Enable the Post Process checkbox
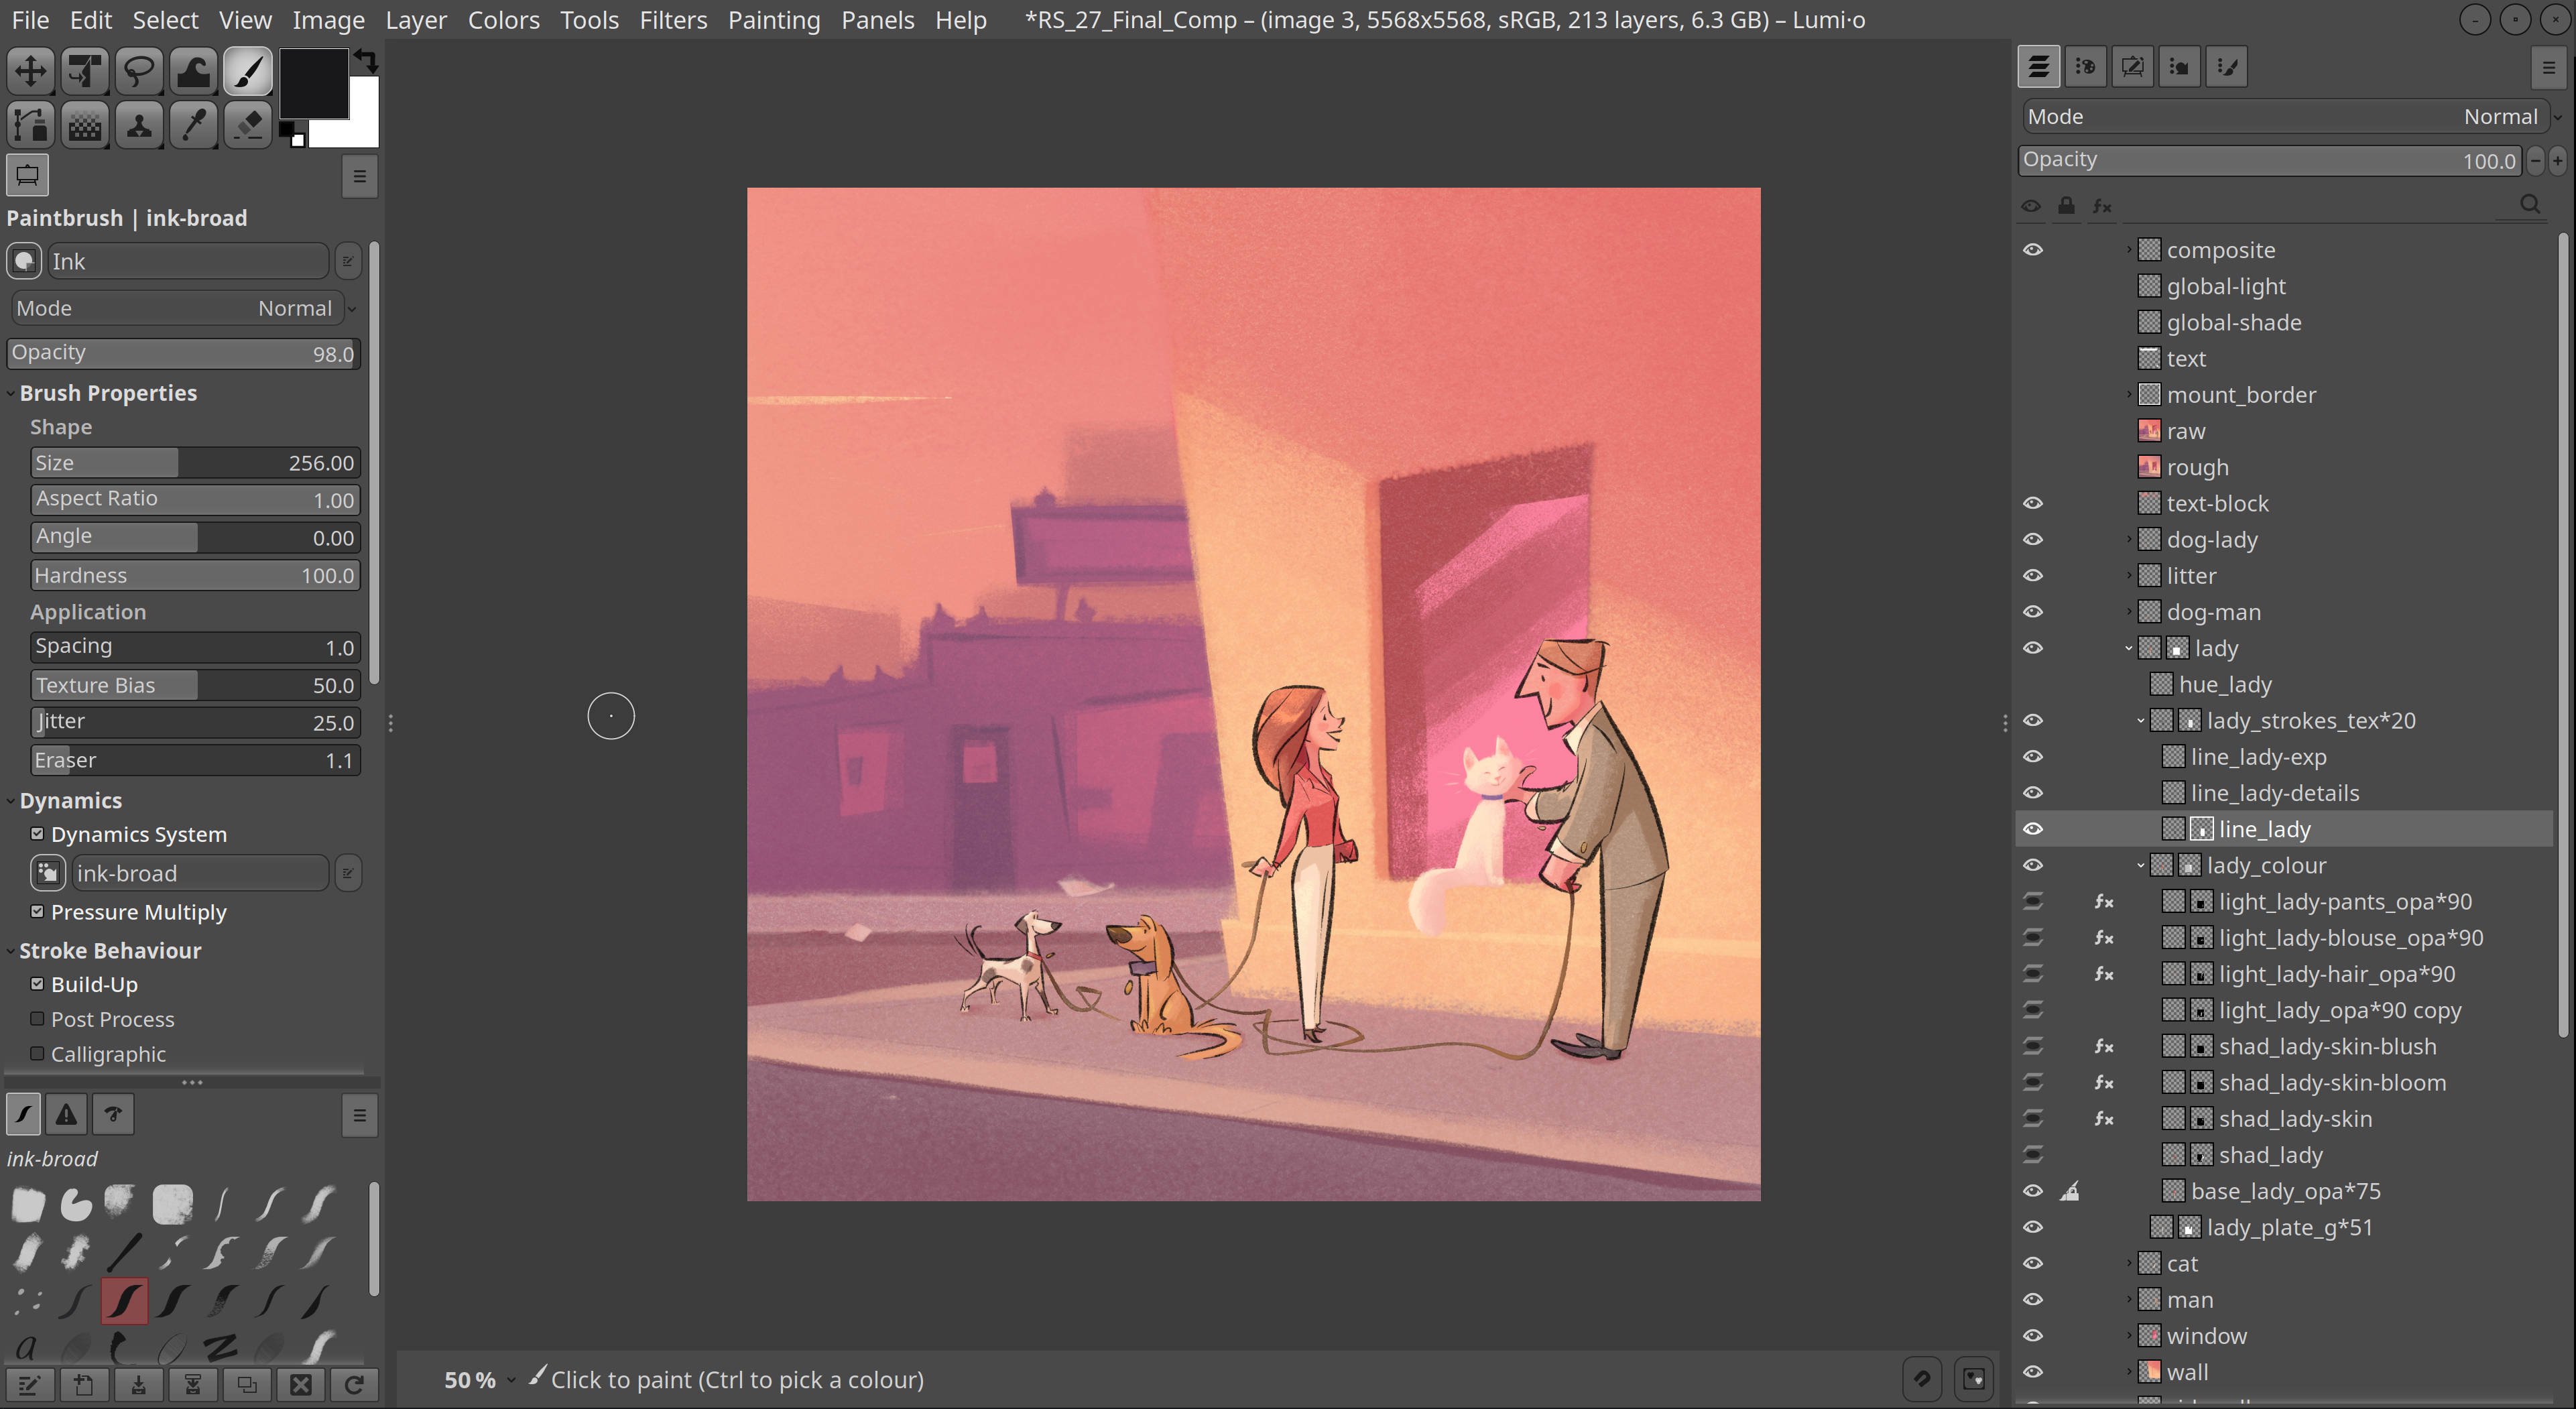 37,1018
